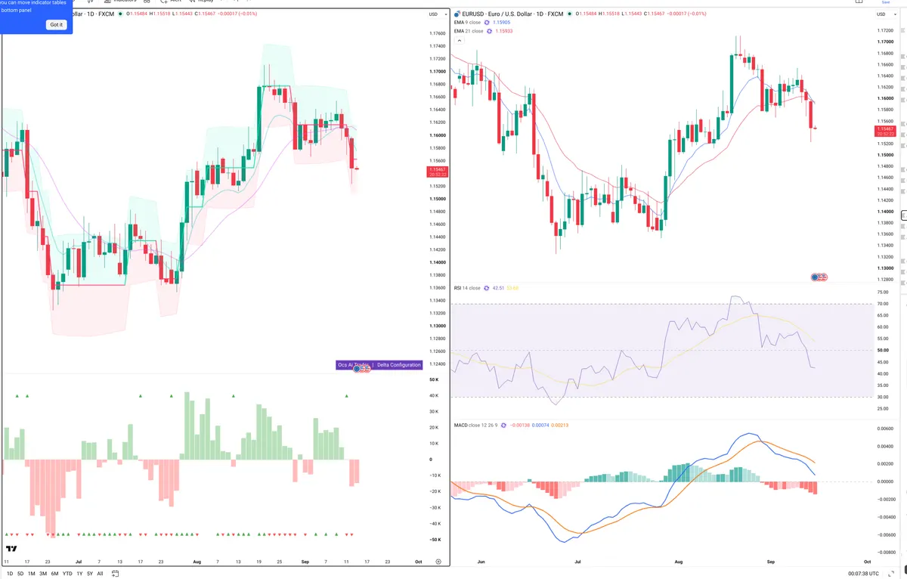Open economic event flags on right chart

(x=819, y=277)
